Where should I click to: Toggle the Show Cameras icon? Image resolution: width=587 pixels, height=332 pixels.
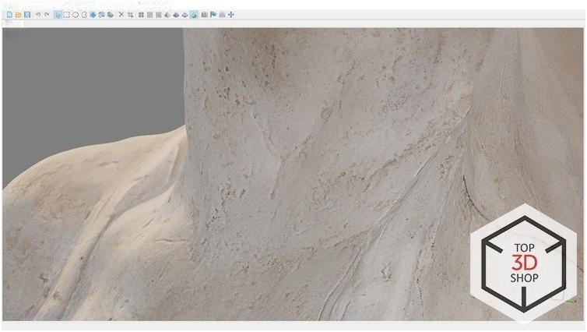tap(204, 15)
